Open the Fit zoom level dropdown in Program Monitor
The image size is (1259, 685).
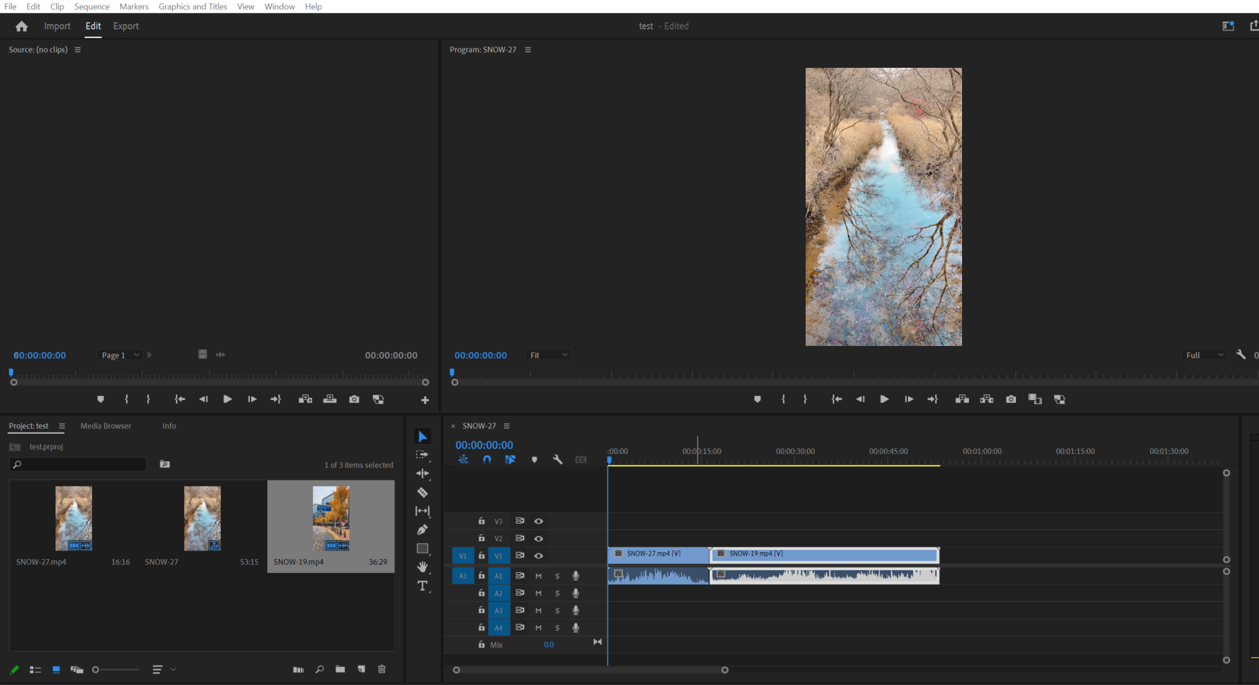548,355
